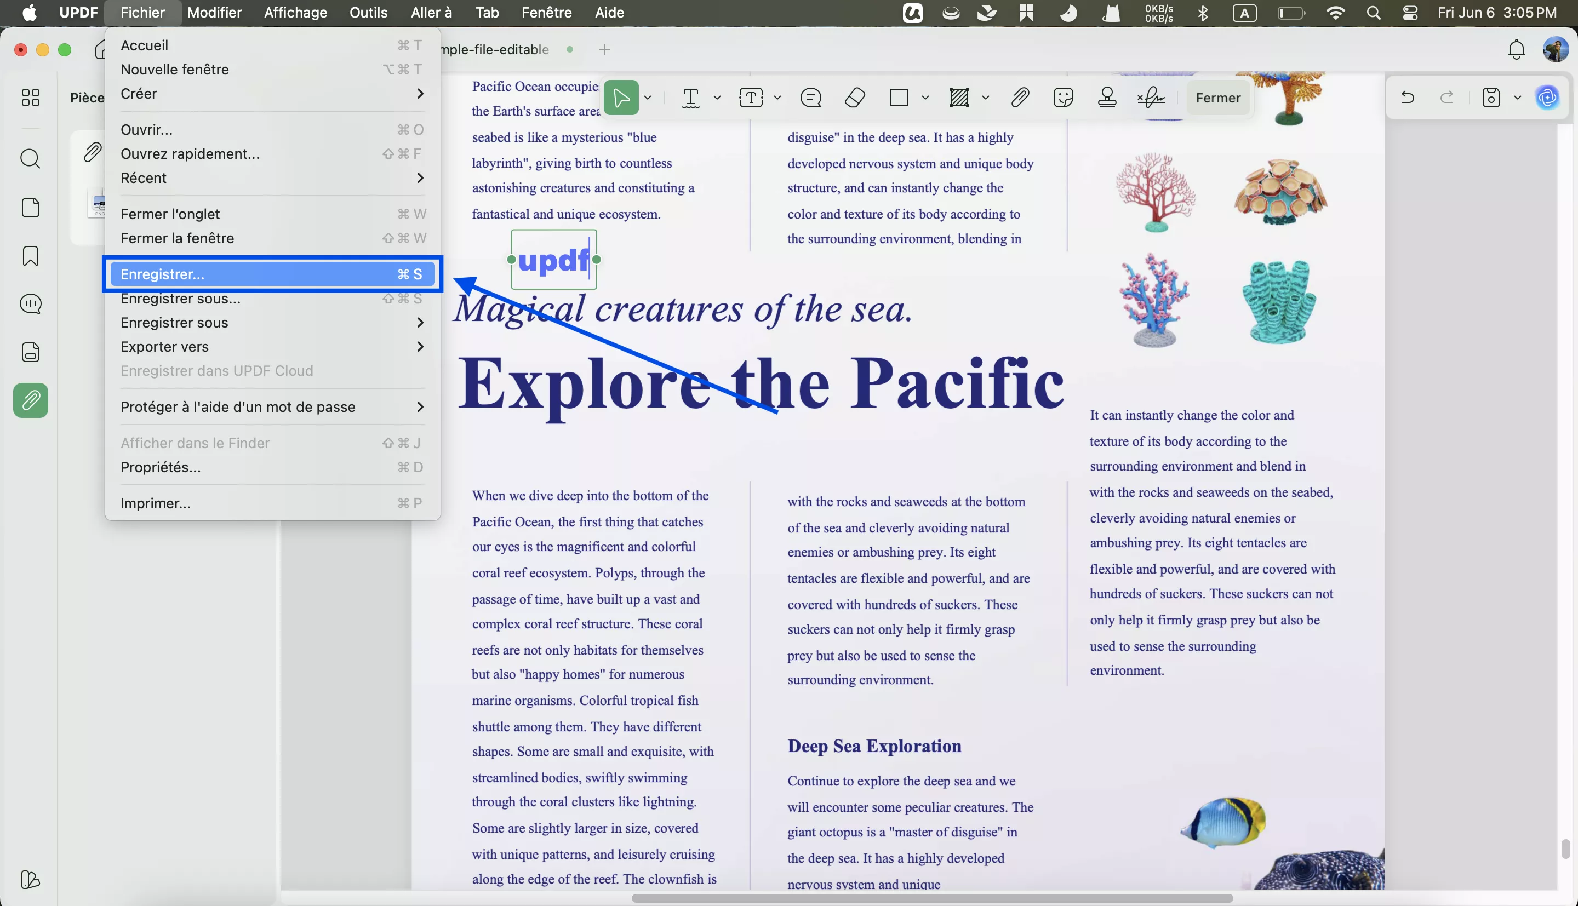This screenshot has width=1578, height=906.
Task: Add a new tab with plus button
Action: [x=605, y=49]
